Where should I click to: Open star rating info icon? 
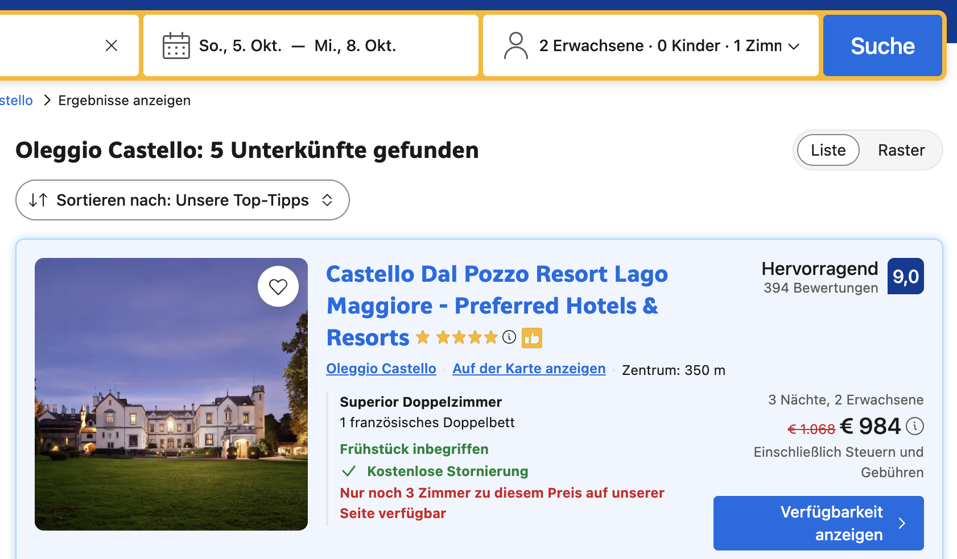(509, 337)
